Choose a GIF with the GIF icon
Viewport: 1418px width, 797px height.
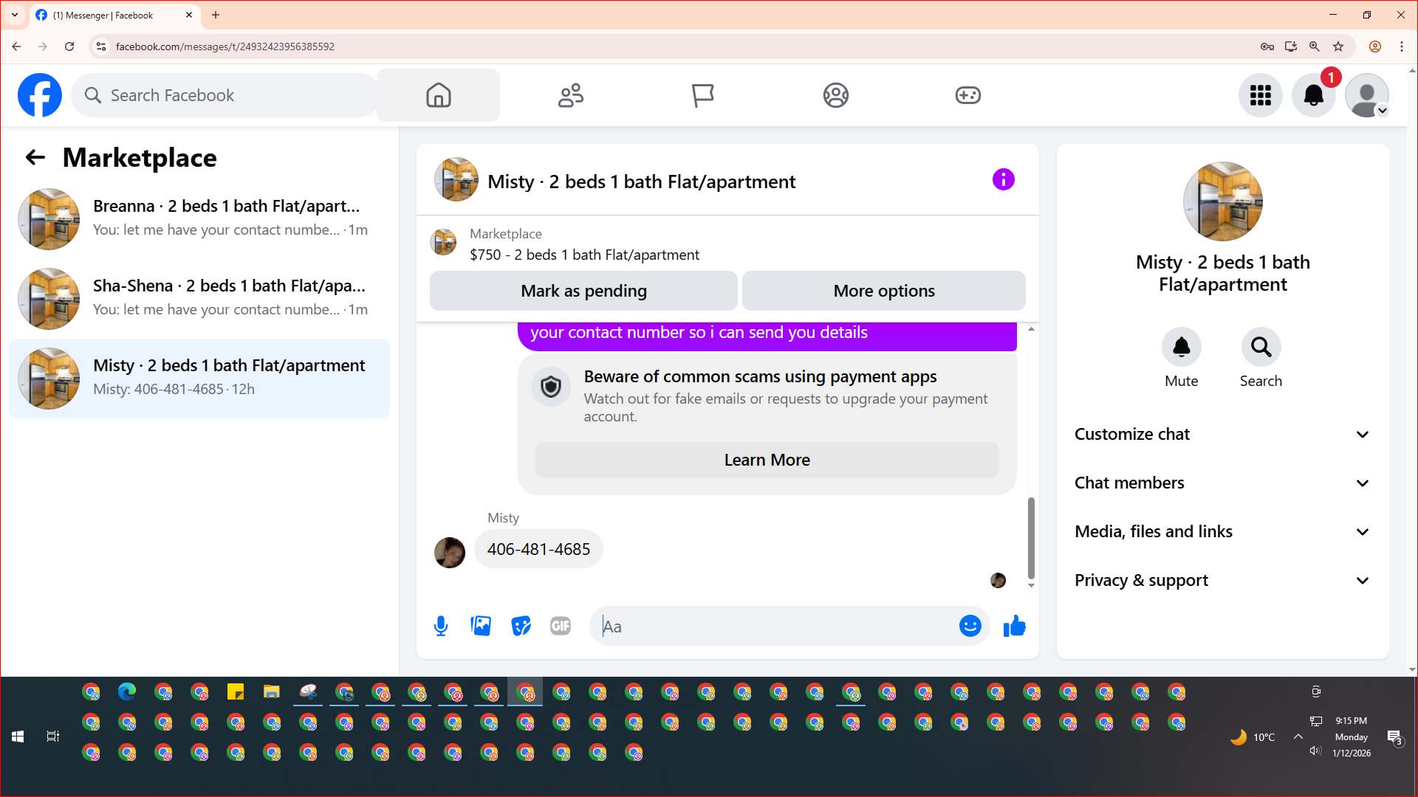tap(561, 627)
